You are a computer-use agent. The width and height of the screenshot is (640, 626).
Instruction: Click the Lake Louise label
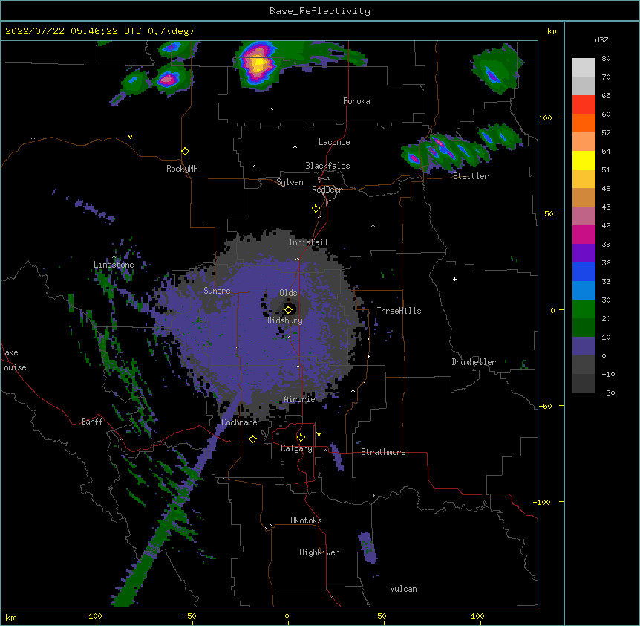[x=13, y=360]
